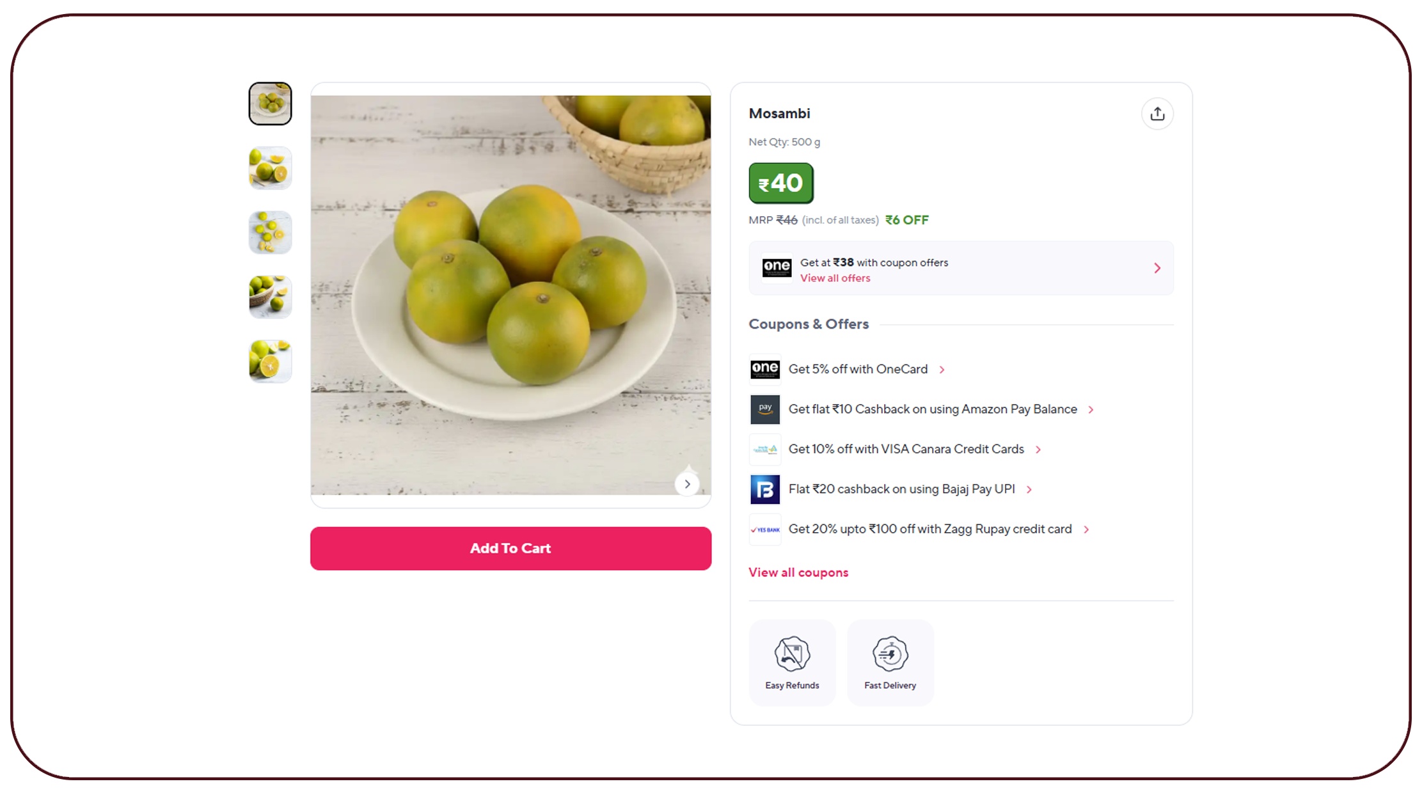Click the Amazon Pay logo icon

pos(764,409)
